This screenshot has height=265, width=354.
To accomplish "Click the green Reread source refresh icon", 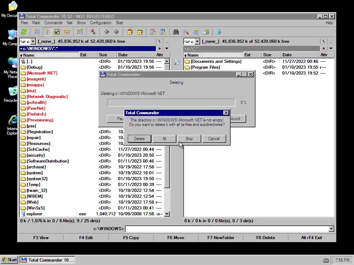I will [24, 32].
